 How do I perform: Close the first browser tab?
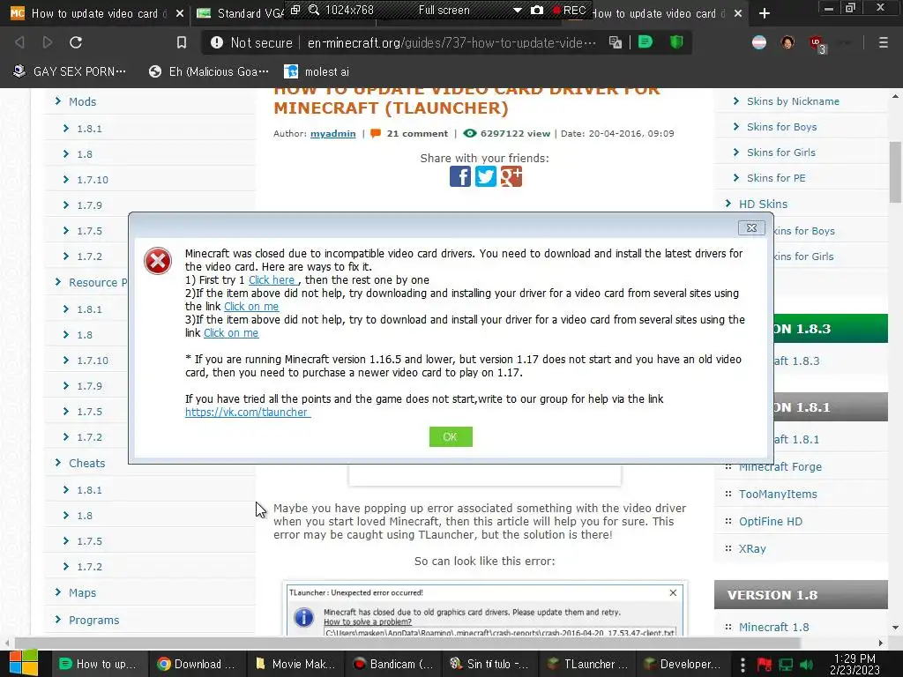point(180,13)
